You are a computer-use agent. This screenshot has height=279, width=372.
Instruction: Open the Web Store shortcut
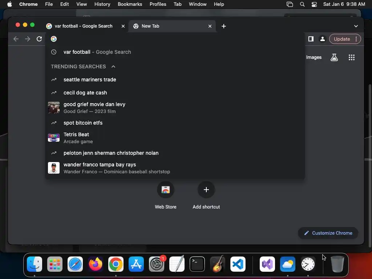click(166, 195)
